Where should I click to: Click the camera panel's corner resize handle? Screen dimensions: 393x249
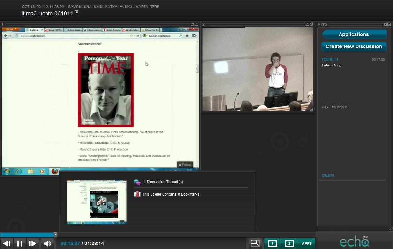point(312,109)
